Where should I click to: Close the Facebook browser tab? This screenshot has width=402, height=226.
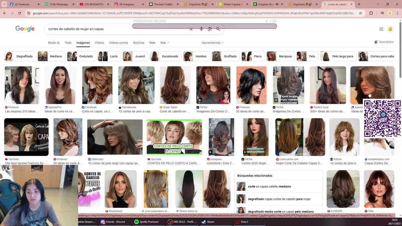[39, 4]
